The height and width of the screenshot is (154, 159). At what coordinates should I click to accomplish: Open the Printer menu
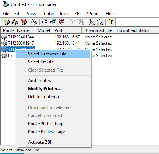coord(47,14)
